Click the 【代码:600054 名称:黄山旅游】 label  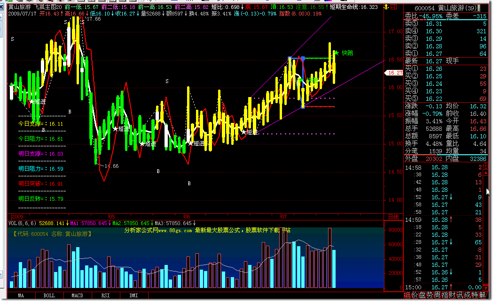pos(52,234)
